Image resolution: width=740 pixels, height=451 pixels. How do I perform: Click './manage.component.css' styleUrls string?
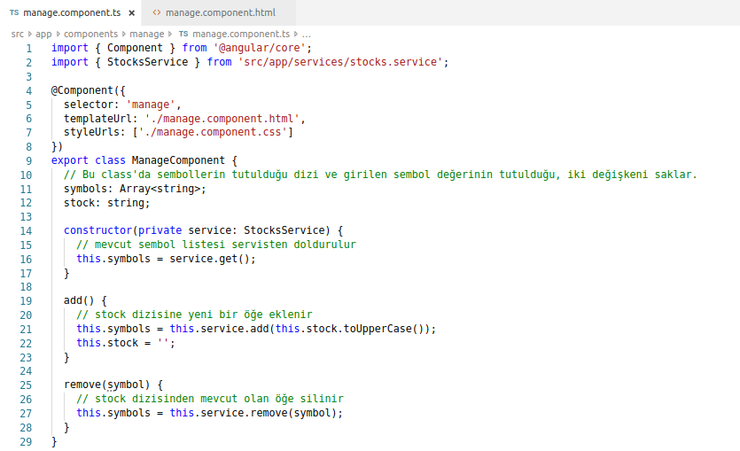213,132
